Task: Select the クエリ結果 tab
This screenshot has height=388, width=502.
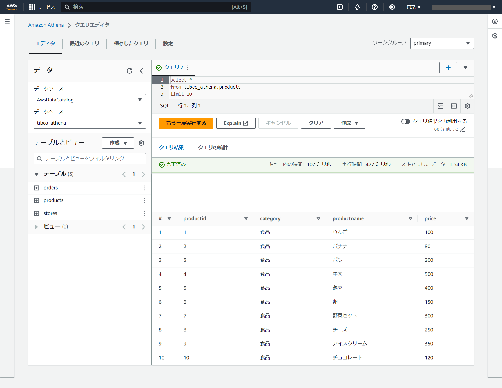Action: [171, 147]
